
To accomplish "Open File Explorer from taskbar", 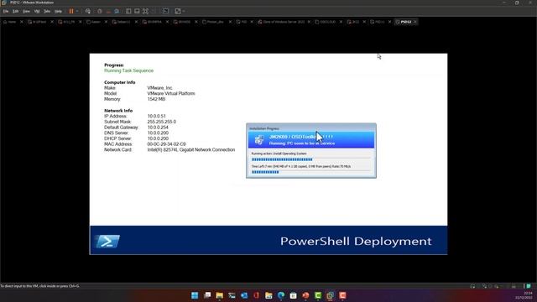I will click(220, 295).
